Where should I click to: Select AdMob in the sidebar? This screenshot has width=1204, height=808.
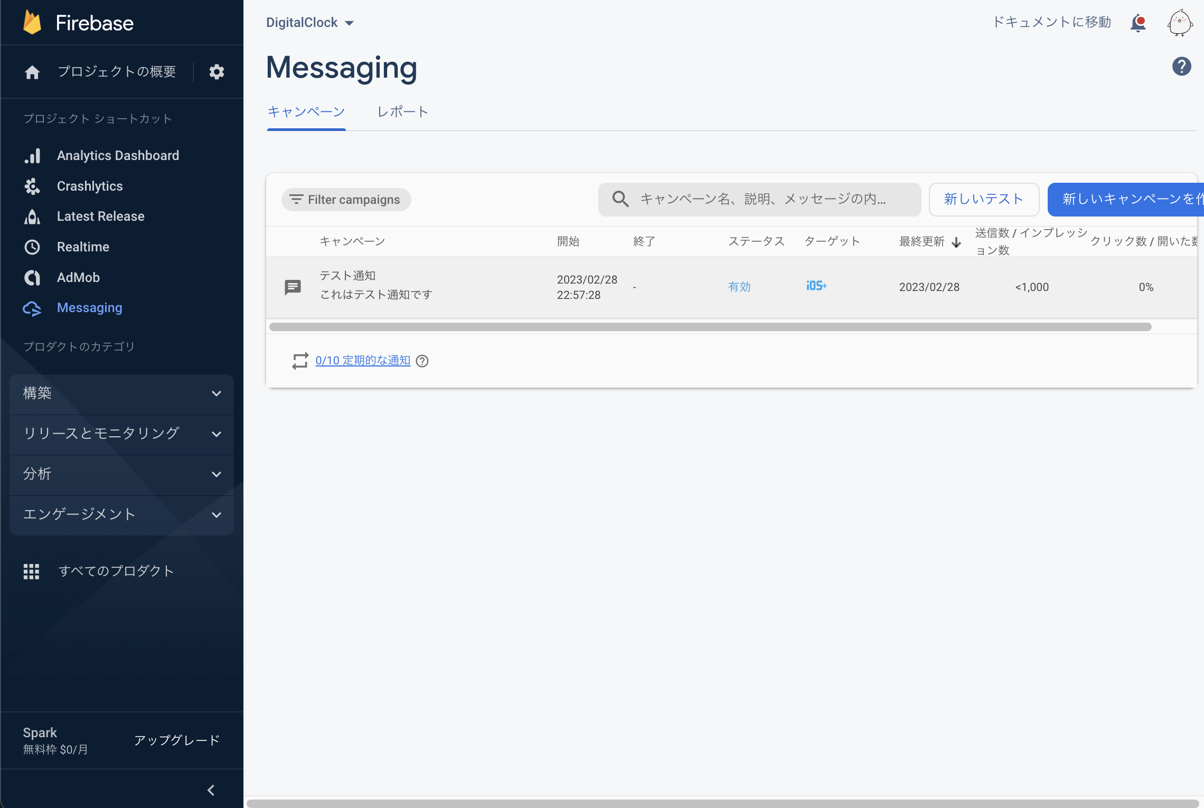78,277
